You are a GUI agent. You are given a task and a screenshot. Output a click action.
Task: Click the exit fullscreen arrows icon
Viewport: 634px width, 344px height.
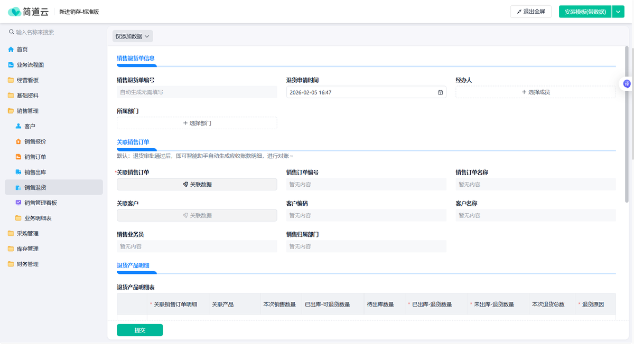click(x=519, y=12)
